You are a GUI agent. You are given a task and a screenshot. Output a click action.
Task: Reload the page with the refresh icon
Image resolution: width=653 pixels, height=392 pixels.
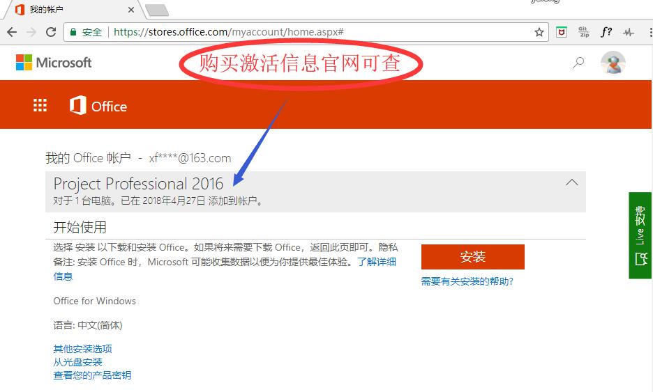click(x=51, y=32)
